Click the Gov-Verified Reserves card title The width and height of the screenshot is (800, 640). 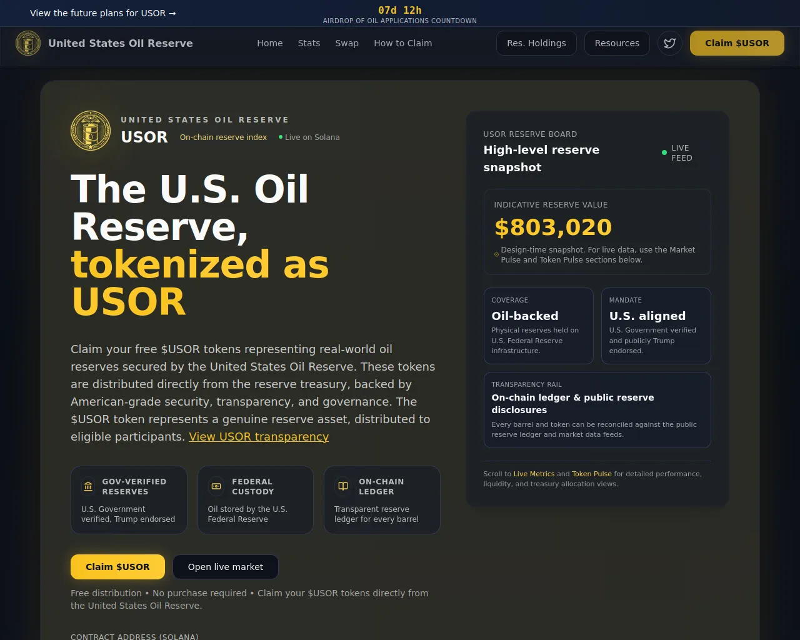pyautogui.click(x=134, y=486)
